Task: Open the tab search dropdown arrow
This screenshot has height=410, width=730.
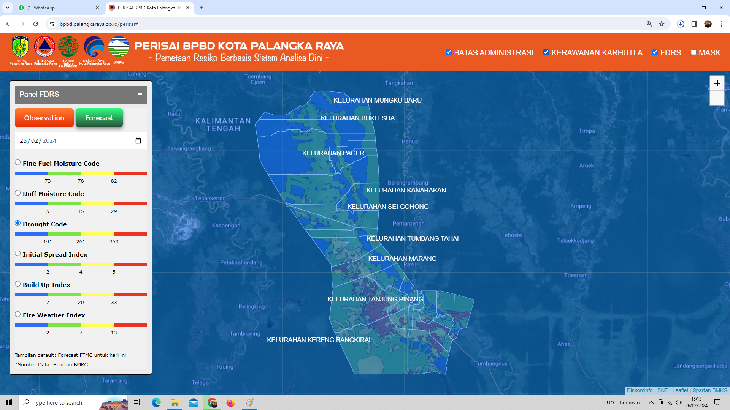Action: (8, 8)
